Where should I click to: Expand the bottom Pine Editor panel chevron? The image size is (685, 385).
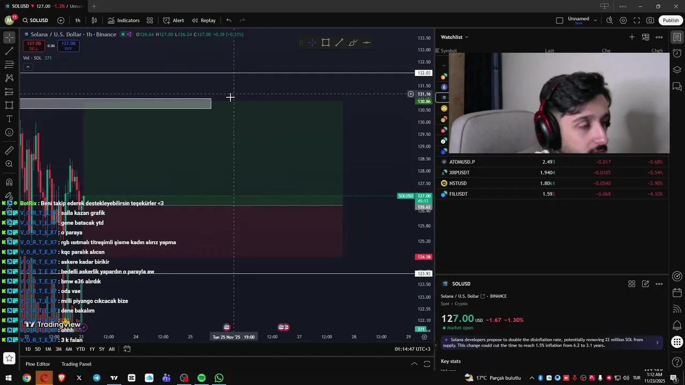pos(414,364)
